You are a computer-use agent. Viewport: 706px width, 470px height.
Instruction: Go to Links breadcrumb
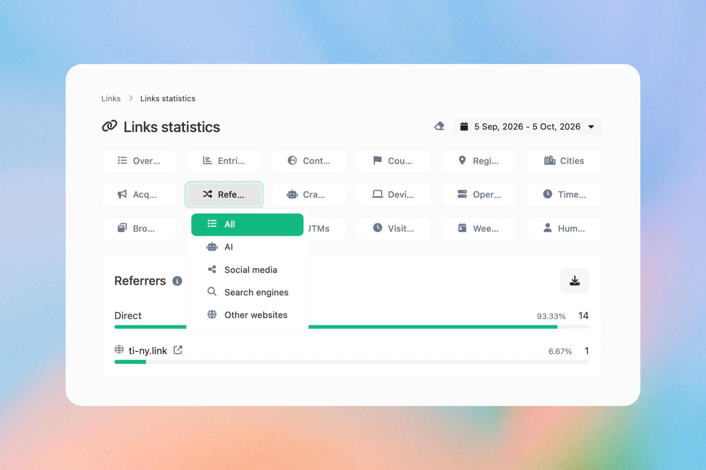click(x=111, y=99)
